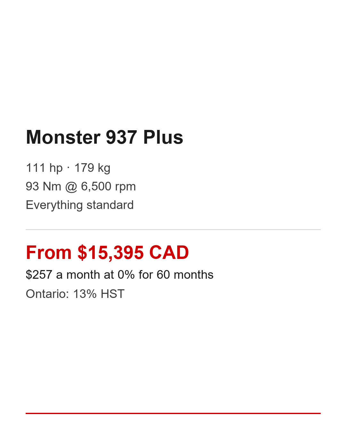Open the From $15,395 CAD price
The width and height of the screenshot is (346, 432).
107,252
